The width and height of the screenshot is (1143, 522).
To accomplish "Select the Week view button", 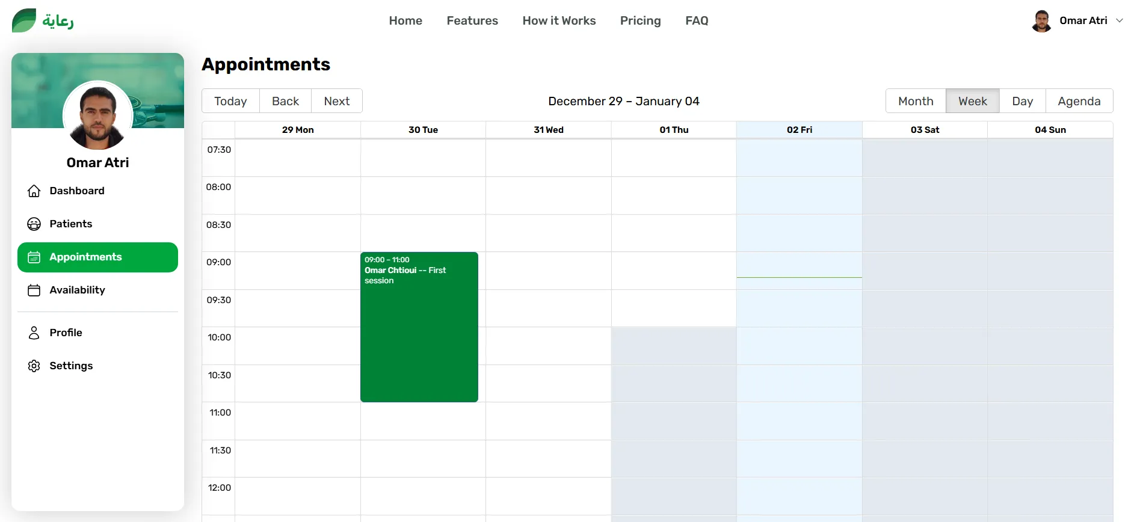I will (972, 101).
